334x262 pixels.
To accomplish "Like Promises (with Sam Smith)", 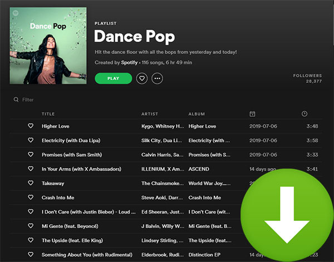I will 31,154.
